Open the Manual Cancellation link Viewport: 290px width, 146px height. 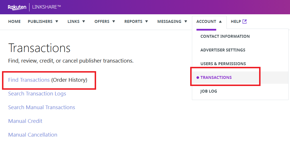pos(33,135)
